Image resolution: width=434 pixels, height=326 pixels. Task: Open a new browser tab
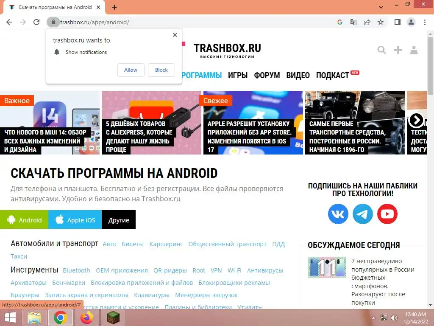click(114, 8)
